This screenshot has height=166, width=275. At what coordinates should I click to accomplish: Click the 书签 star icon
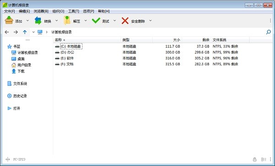[9, 46]
